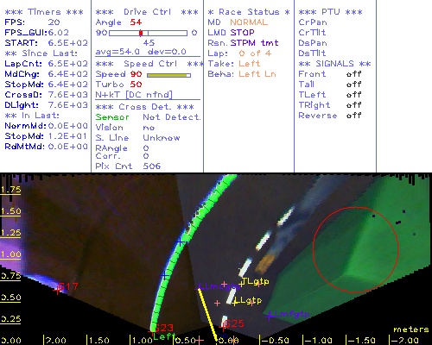432x345 pixels.
Task: Toggle the Front signal off indicator
Action: pos(353,74)
